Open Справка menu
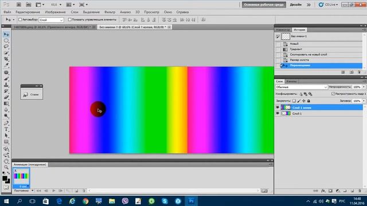367x206 pixels. (182, 12)
